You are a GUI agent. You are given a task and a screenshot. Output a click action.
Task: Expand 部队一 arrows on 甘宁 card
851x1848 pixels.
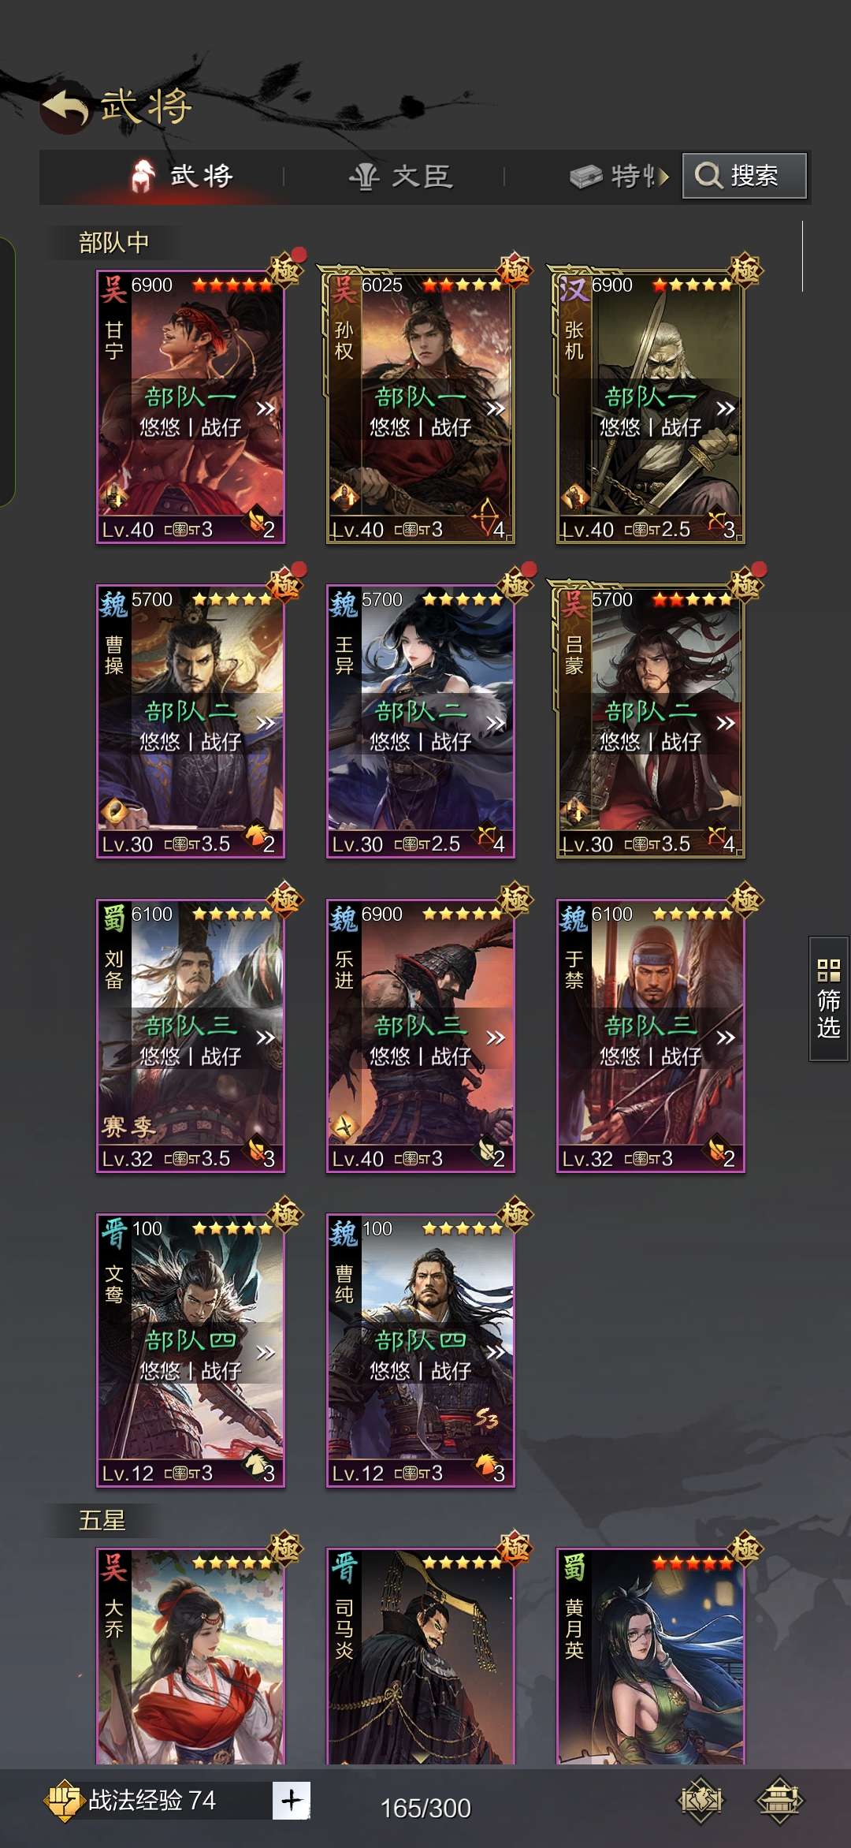point(266,408)
